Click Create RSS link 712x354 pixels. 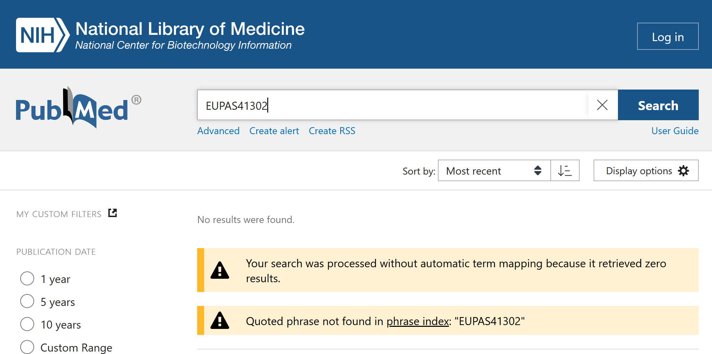coord(332,131)
